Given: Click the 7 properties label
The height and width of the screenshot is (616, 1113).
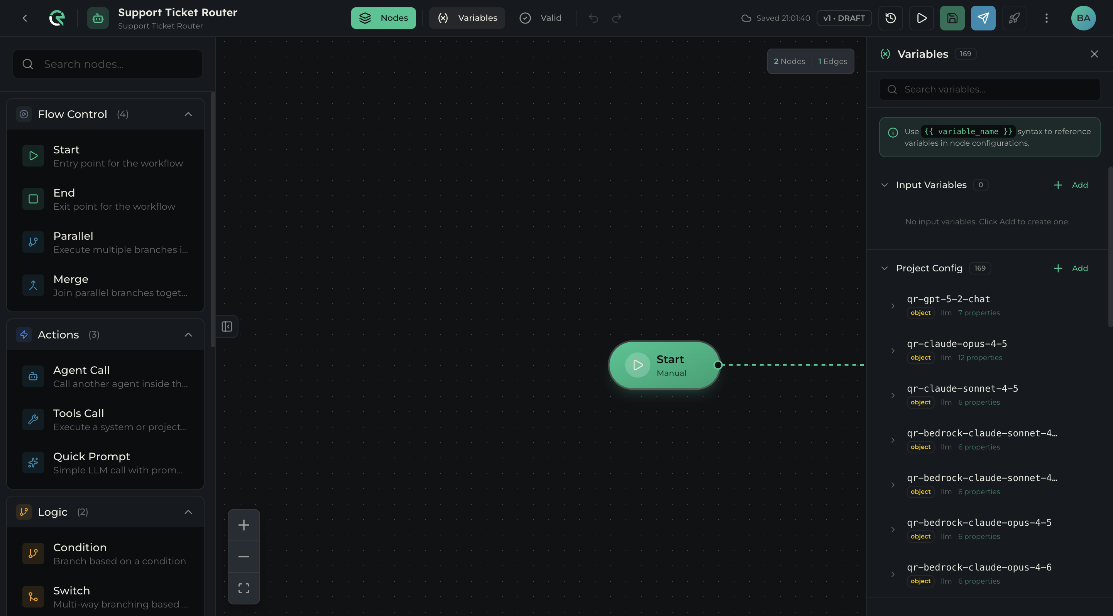Looking at the screenshot, I should pyautogui.click(x=979, y=313).
